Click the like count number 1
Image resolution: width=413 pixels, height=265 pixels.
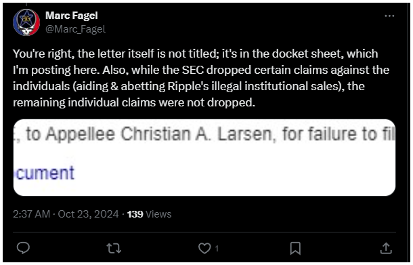[x=217, y=248]
